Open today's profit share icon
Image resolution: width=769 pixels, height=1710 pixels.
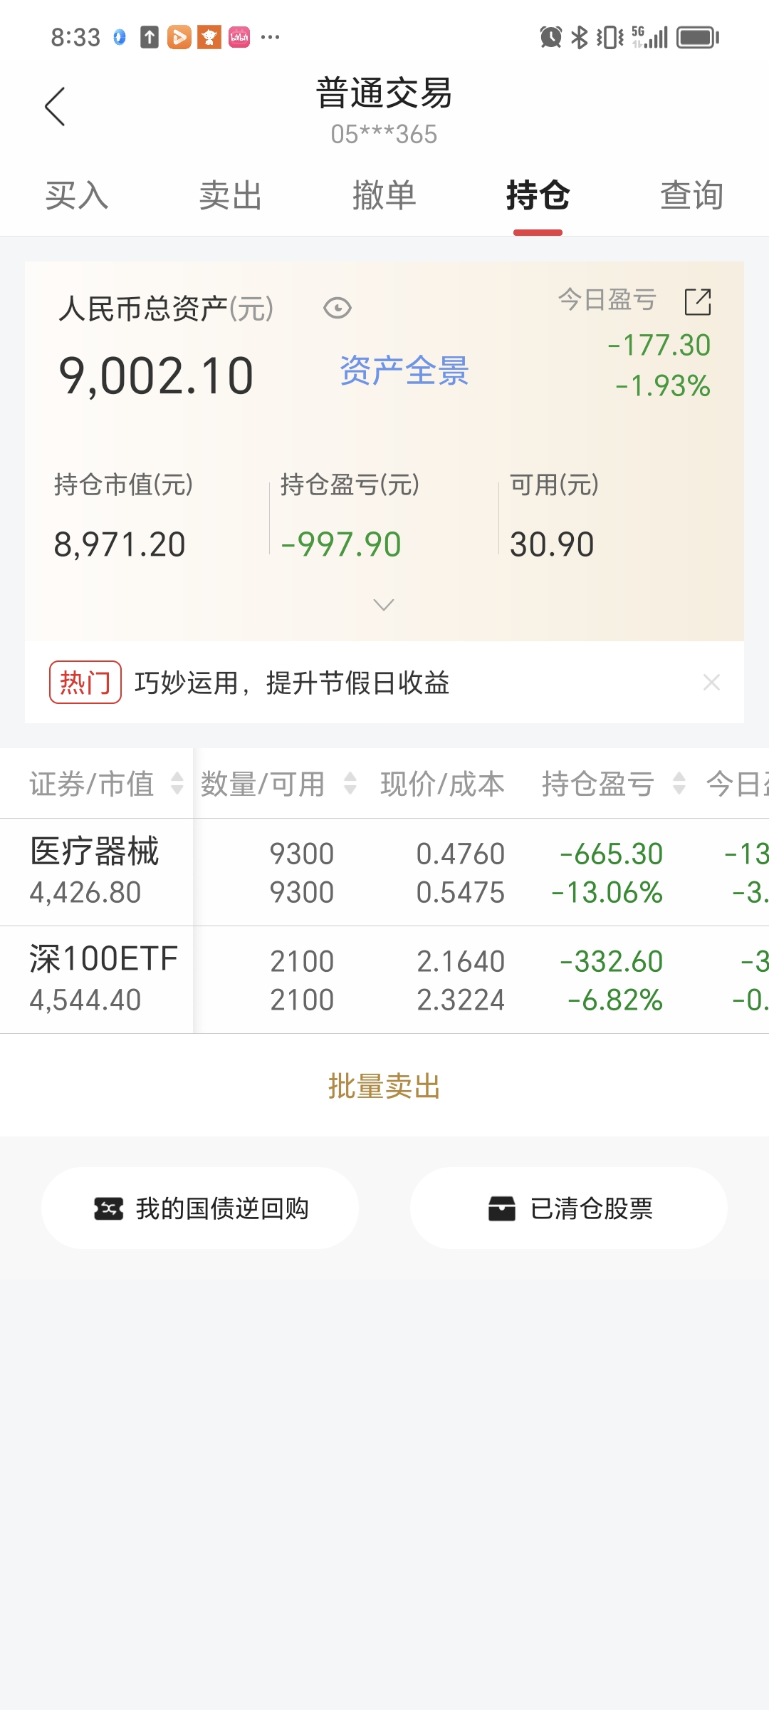pyautogui.click(x=697, y=301)
